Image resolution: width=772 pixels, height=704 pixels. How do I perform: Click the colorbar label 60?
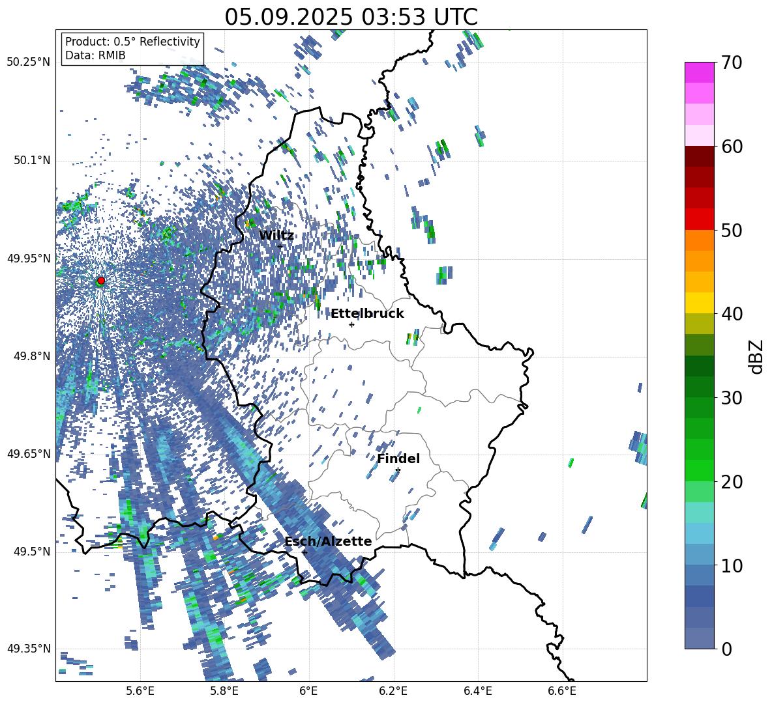(732, 147)
